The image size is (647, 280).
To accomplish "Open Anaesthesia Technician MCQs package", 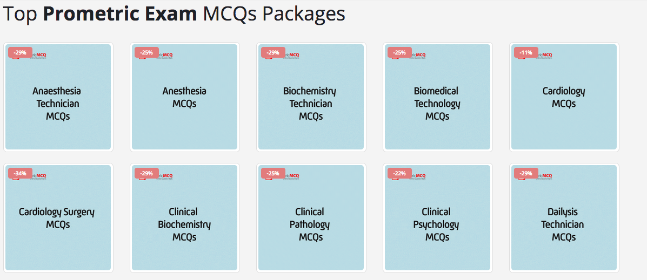I will [58, 97].
